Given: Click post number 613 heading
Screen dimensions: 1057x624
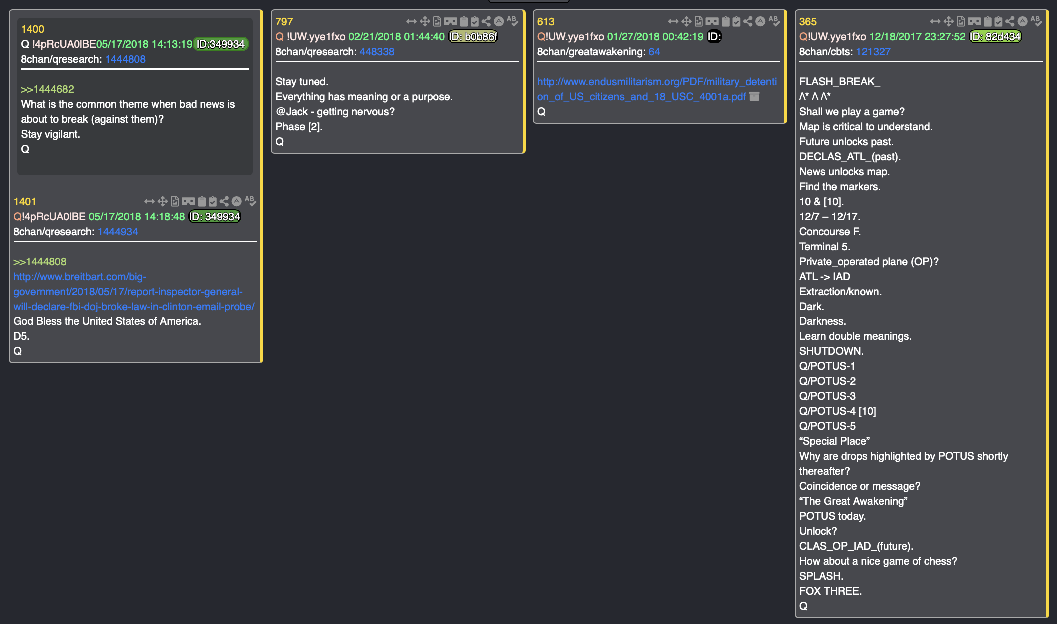Looking at the screenshot, I should [545, 22].
